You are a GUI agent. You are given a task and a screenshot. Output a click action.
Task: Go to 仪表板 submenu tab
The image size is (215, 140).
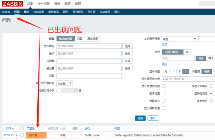(6, 12)
